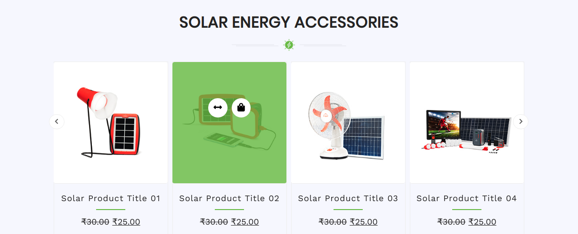Click the Solar Energy Accessories heading

pos(289,23)
